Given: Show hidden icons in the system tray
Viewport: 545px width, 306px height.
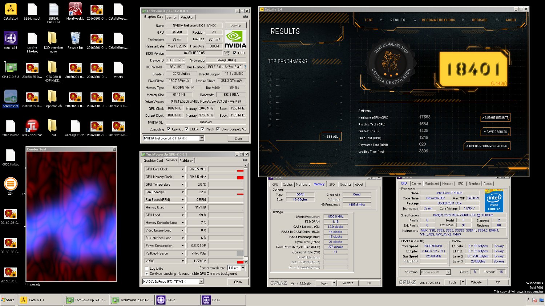Looking at the screenshot, I should (528, 300).
